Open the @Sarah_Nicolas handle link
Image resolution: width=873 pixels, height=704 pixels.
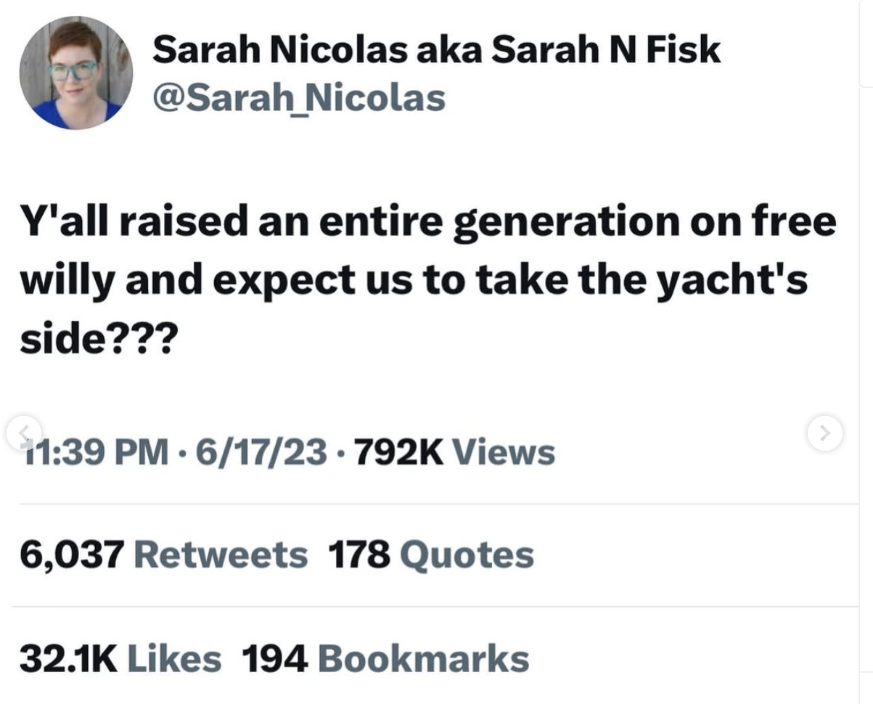pyautogui.click(x=298, y=98)
